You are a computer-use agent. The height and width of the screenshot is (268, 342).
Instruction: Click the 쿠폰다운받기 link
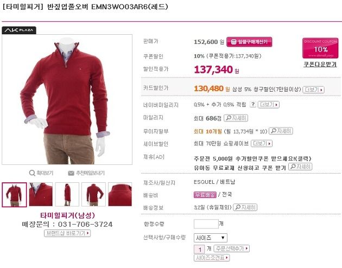(x=320, y=64)
